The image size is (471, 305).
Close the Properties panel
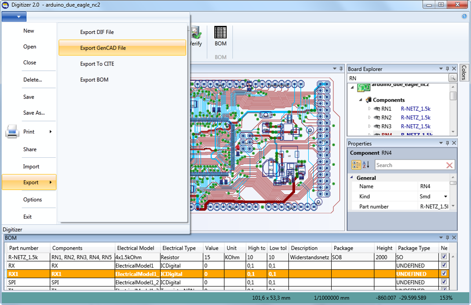[454, 143]
